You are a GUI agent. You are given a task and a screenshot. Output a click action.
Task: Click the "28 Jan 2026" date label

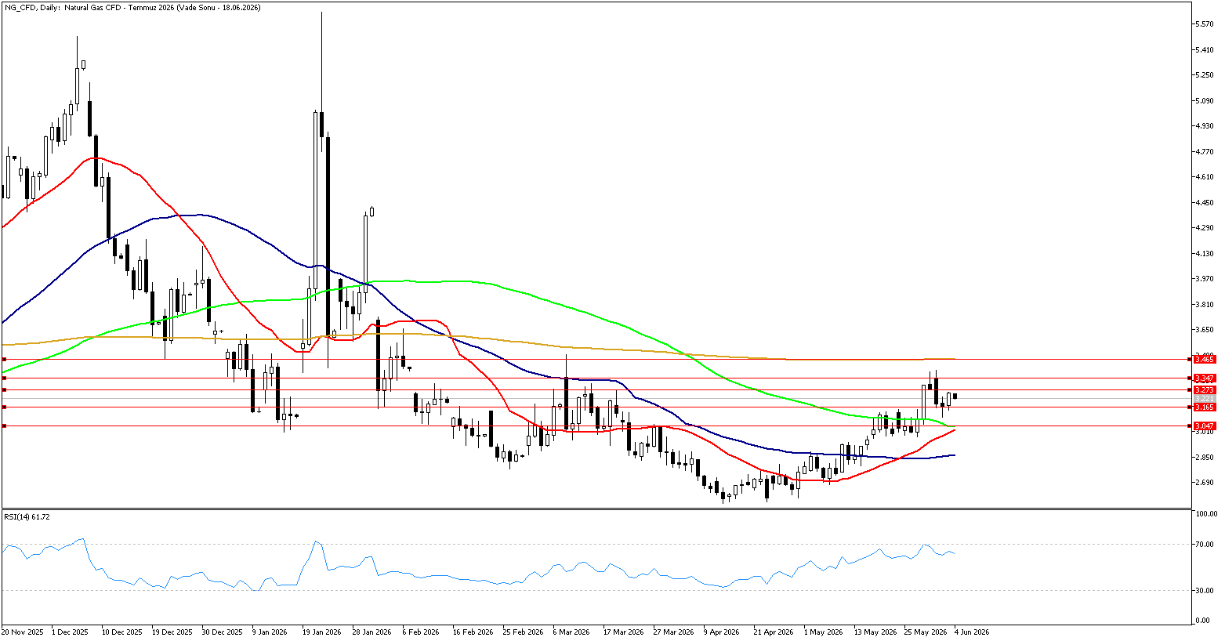pos(372,632)
